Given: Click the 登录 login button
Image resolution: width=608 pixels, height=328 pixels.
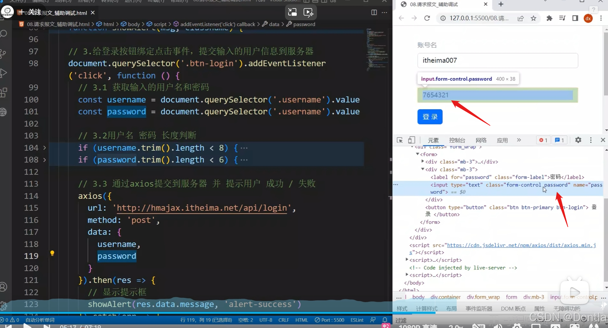Looking at the screenshot, I should point(430,117).
